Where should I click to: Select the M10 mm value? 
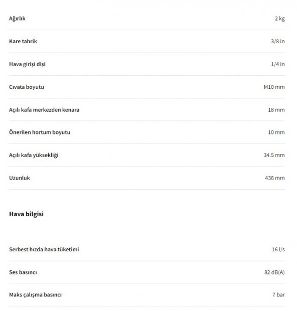(x=274, y=87)
